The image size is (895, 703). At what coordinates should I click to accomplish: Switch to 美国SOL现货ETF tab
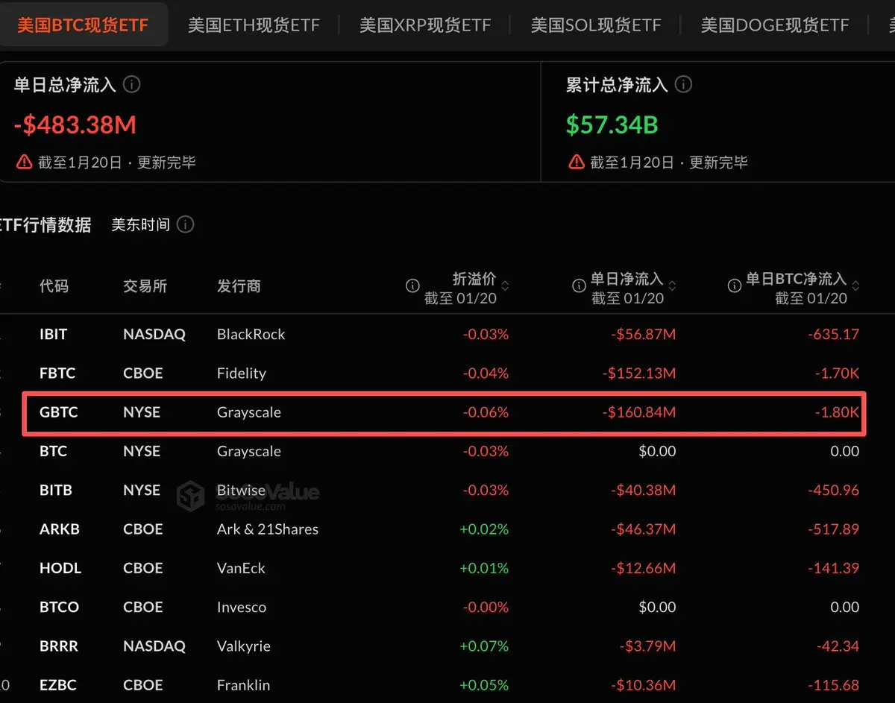(596, 25)
